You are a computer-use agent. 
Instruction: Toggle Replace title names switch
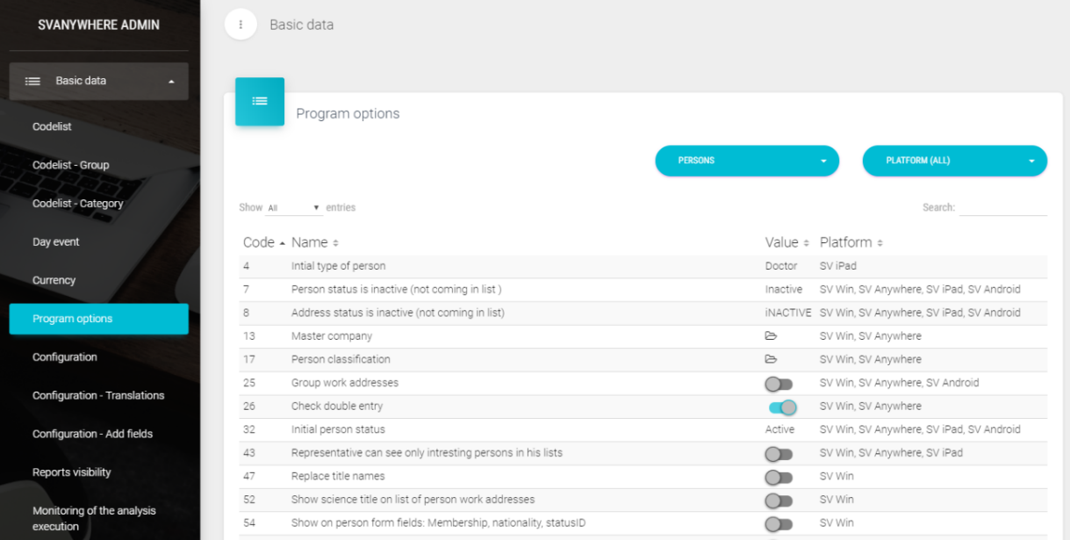(x=779, y=478)
